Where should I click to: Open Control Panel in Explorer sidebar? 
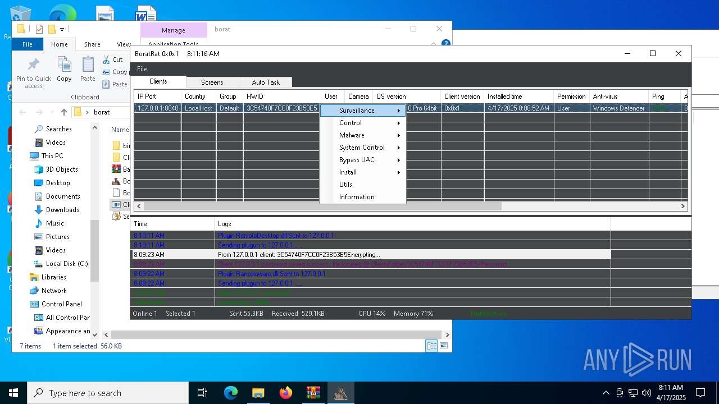pyautogui.click(x=62, y=304)
